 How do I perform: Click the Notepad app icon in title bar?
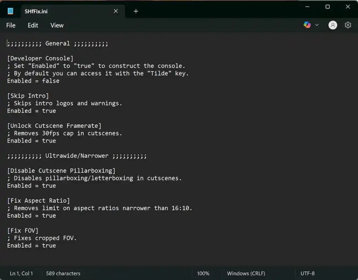pyautogui.click(x=10, y=11)
